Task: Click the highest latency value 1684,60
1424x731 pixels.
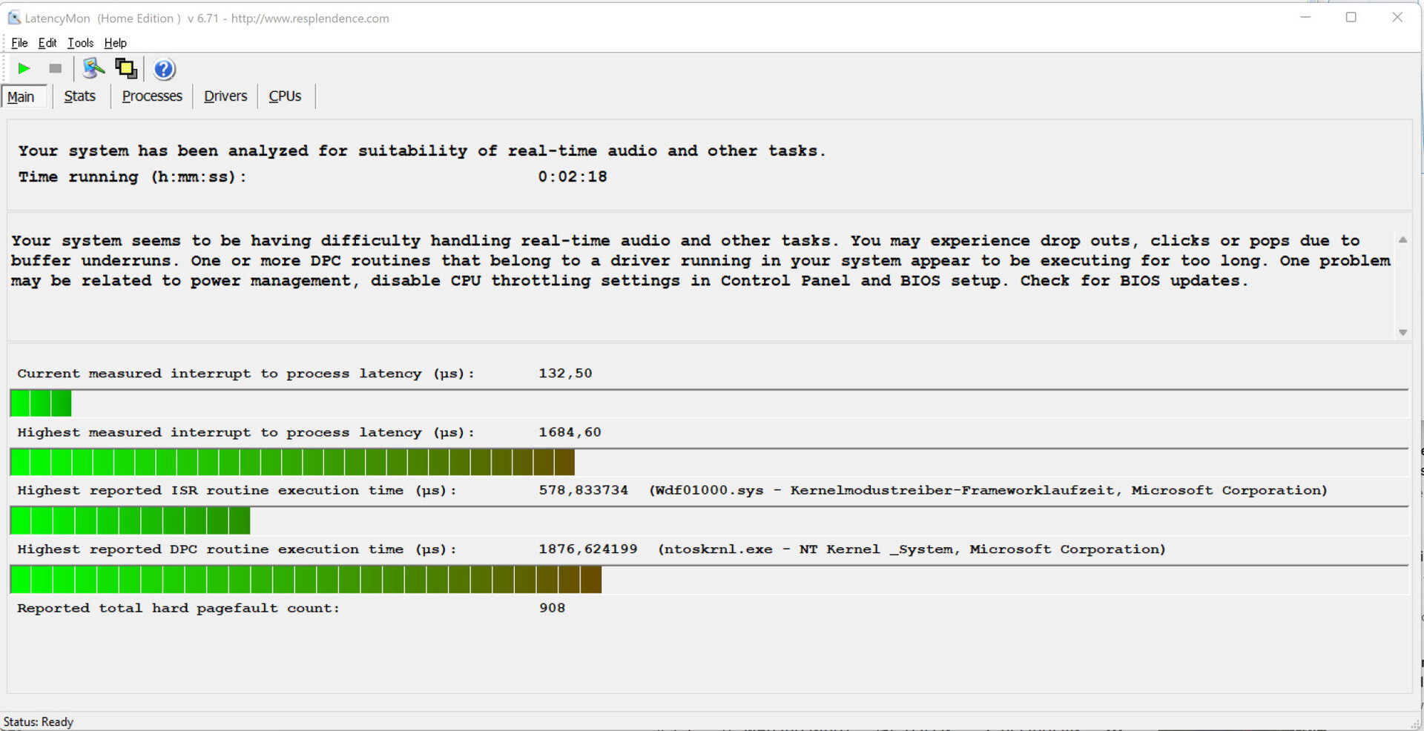Action: (x=570, y=431)
